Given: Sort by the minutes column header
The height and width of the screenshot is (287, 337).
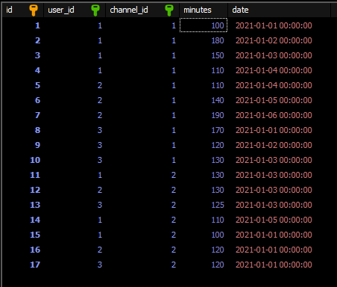Looking at the screenshot, I should (204, 10).
